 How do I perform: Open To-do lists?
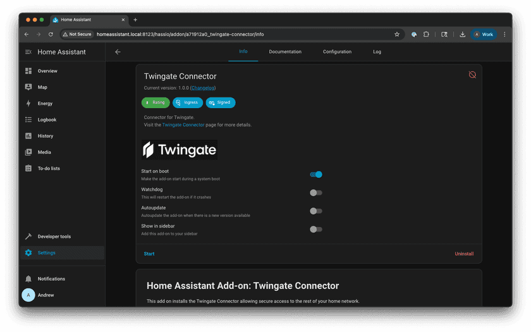[49, 169]
